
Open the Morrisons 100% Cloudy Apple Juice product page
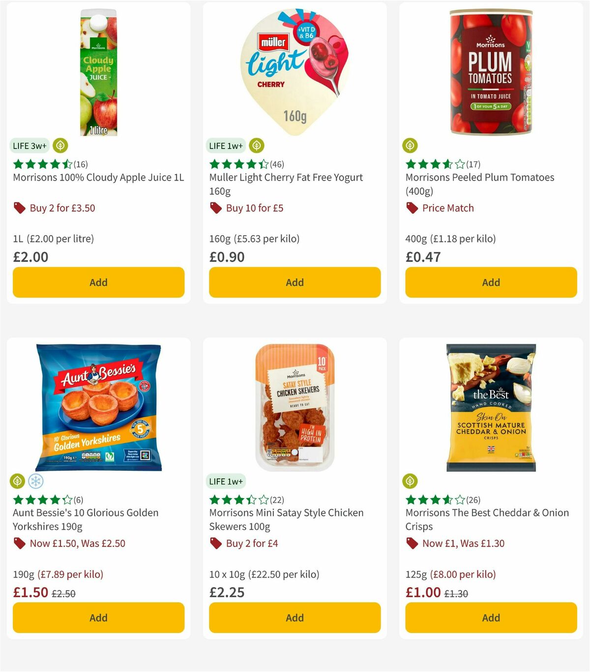click(98, 178)
